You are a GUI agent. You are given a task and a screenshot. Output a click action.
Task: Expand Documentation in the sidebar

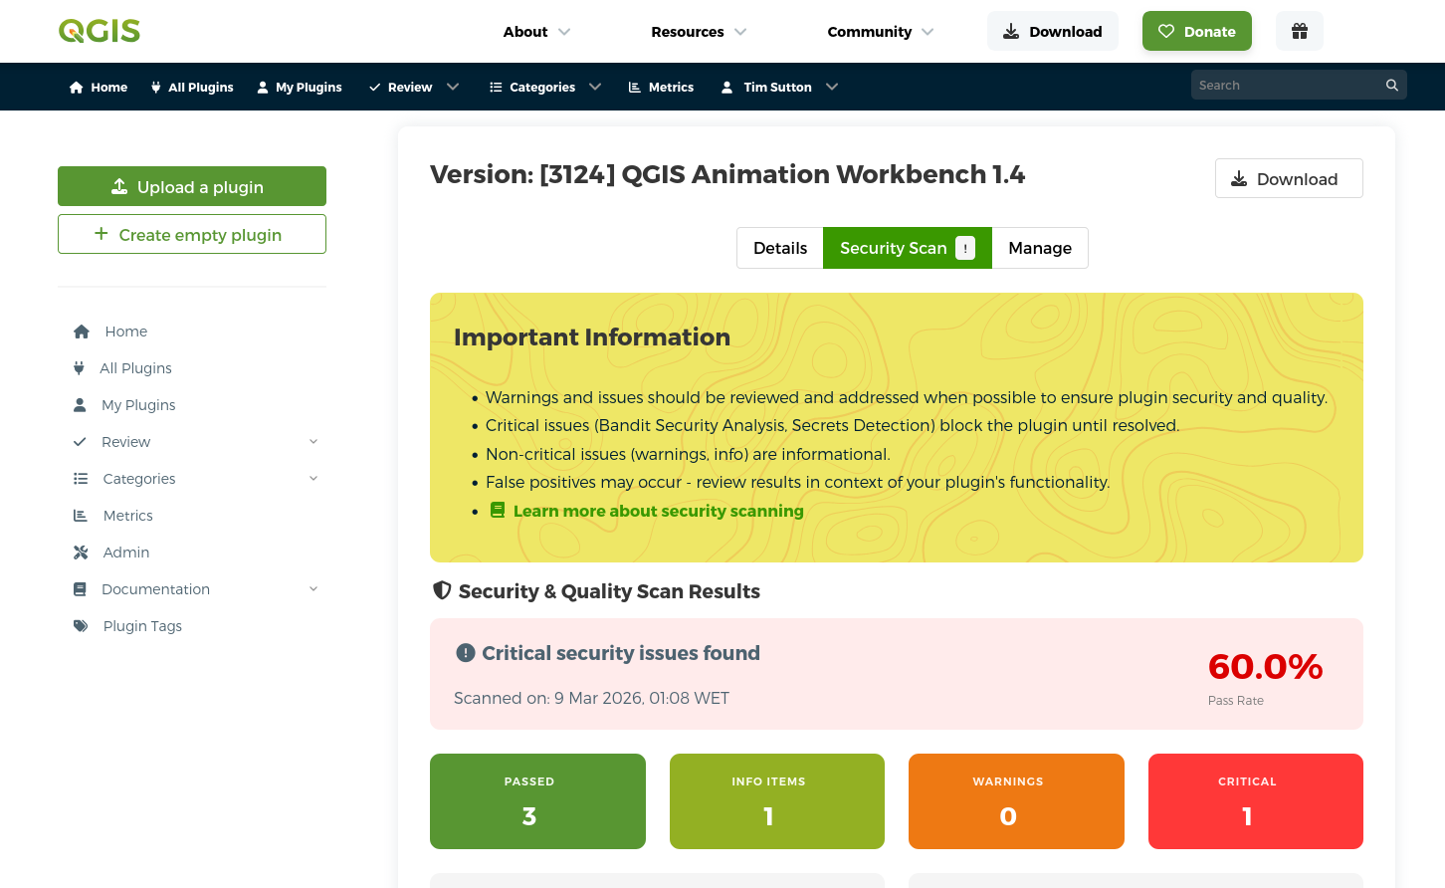(313, 589)
